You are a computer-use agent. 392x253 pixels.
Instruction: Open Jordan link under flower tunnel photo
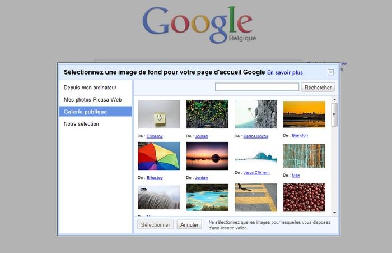tap(201, 136)
